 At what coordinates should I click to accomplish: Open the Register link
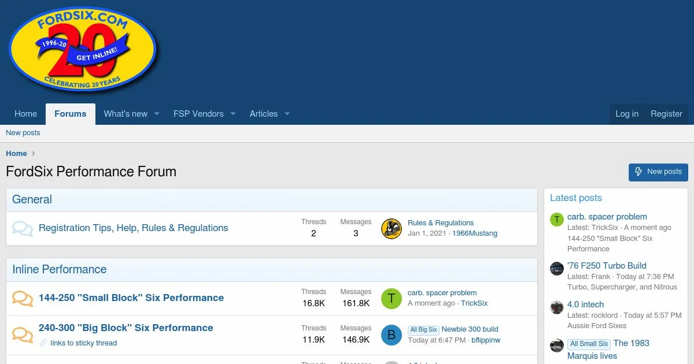click(x=666, y=114)
